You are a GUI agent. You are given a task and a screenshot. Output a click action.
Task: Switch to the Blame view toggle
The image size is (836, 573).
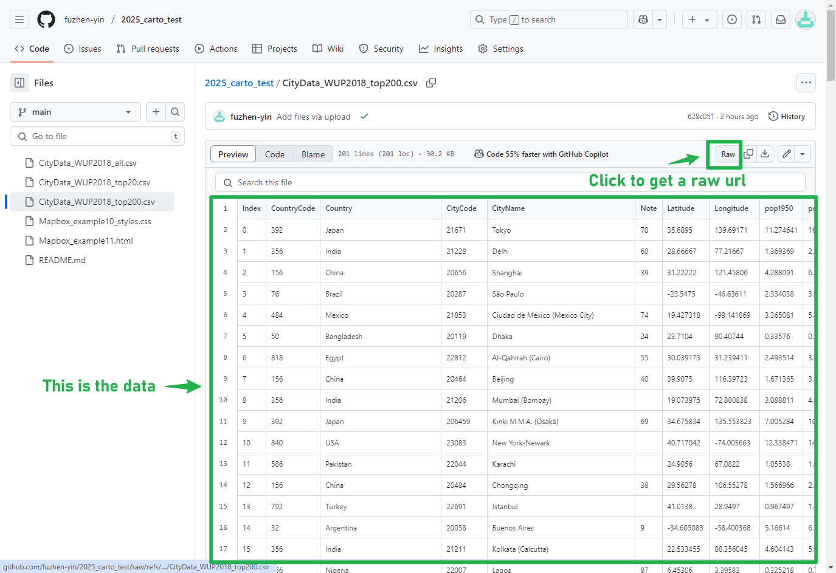click(313, 154)
